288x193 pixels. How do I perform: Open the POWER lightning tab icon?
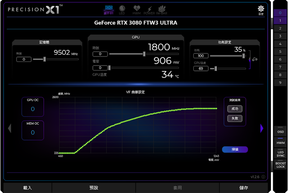pyautogui.click(x=149, y=10)
